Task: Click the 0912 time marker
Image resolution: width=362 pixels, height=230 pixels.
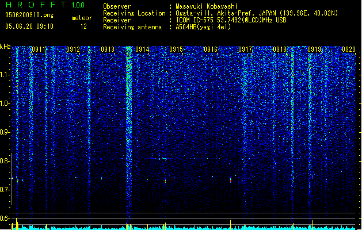Action: click(73, 49)
